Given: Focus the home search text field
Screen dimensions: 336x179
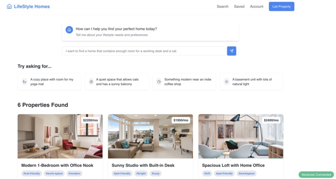Looking at the screenshot, I should click(144, 51).
